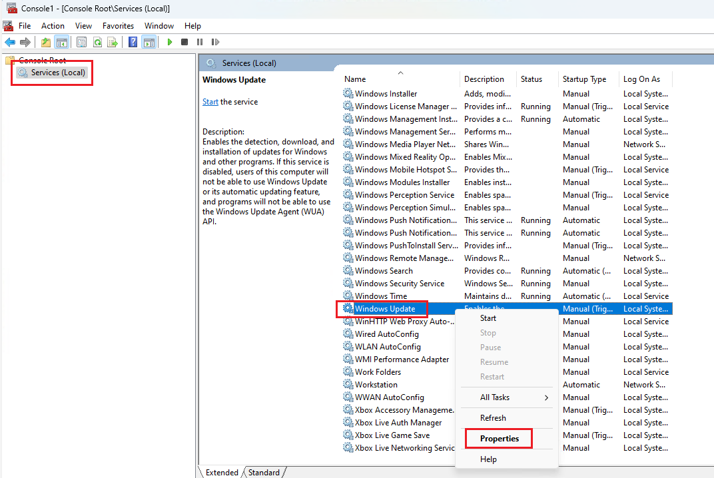Select WinHTTP Web Proxy Auto service row

[x=506, y=322]
